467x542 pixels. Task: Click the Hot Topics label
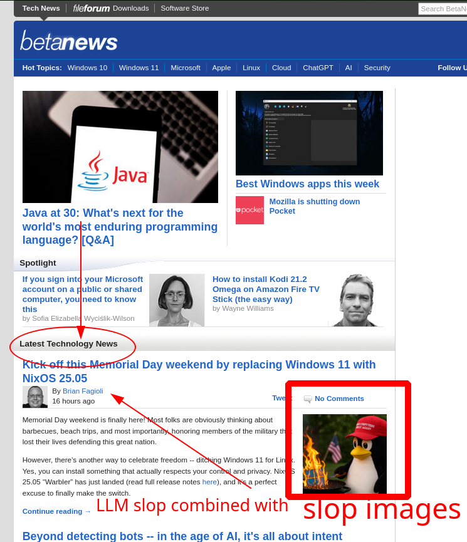[42, 68]
